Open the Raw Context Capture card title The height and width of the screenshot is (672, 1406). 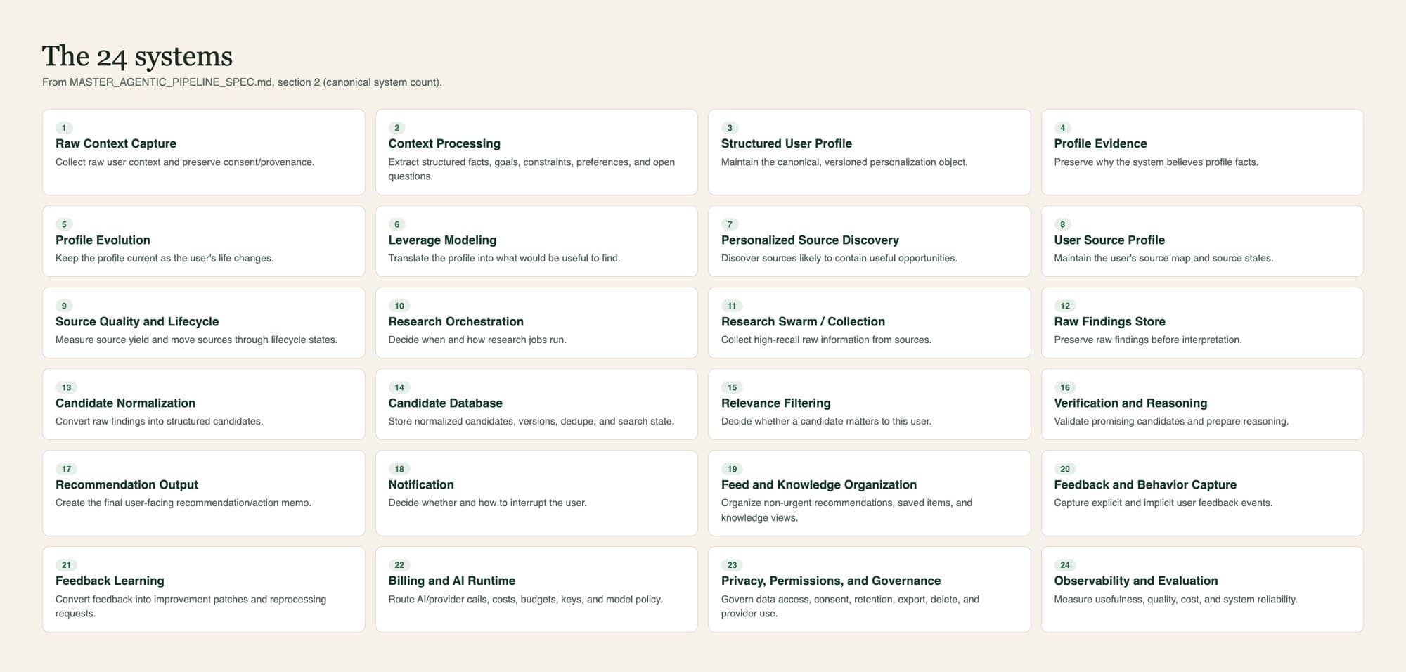(116, 143)
